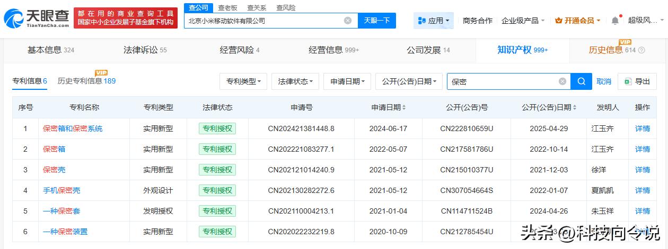Click 外观设计 type in row 4
This screenshot has height=249, width=668.
point(158,190)
